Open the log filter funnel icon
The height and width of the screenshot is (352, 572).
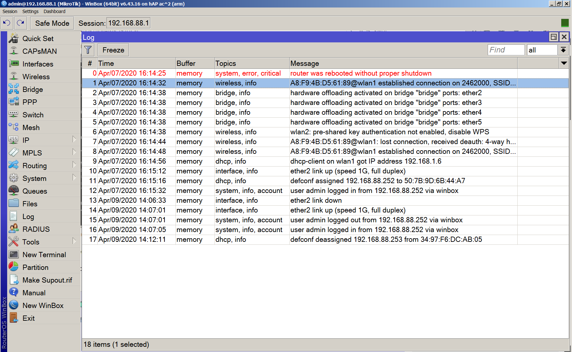click(x=88, y=50)
